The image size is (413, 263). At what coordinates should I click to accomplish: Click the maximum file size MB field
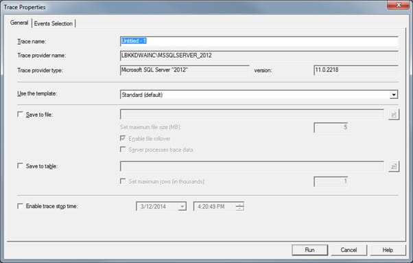point(331,127)
